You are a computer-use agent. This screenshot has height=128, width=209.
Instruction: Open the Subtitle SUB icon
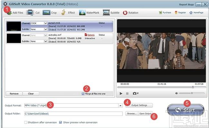point(106,13)
